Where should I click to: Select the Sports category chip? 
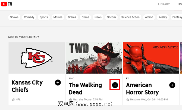[44, 17]
